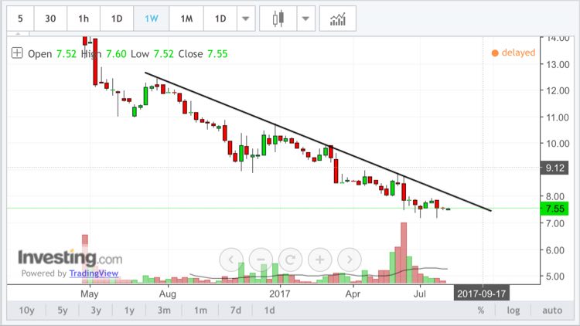Image resolution: width=580 pixels, height=326 pixels.
Task: Toggle the log scale option
Action: click(513, 310)
